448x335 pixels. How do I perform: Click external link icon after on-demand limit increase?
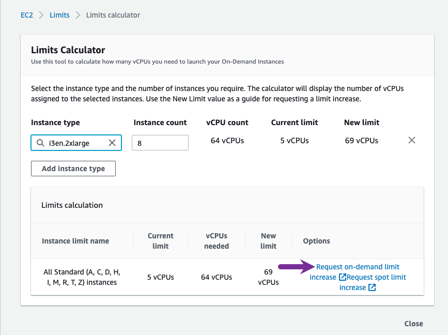point(342,278)
